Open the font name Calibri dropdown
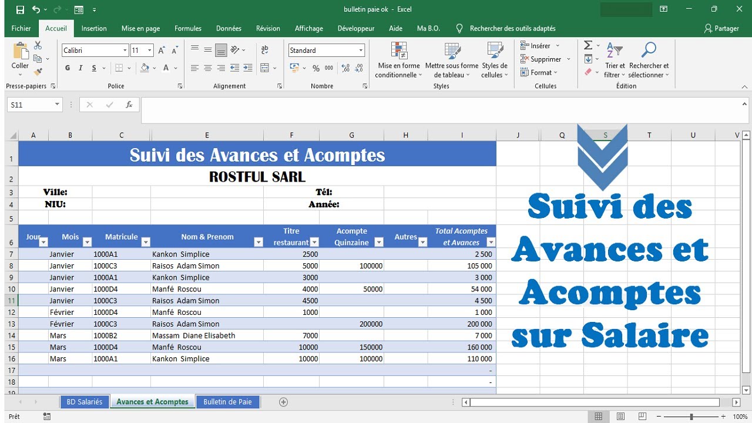The width and height of the screenshot is (752, 423). [x=125, y=51]
